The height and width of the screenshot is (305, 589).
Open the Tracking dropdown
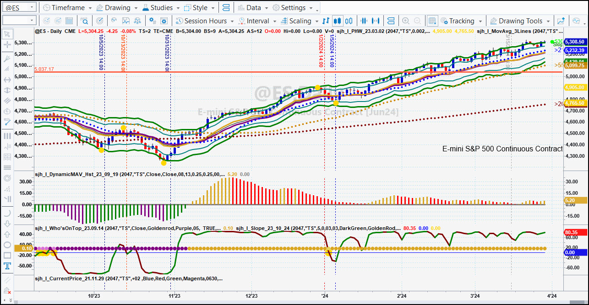pos(462,21)
